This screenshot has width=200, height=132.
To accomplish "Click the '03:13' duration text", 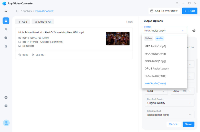I will (x=25, y=55).
